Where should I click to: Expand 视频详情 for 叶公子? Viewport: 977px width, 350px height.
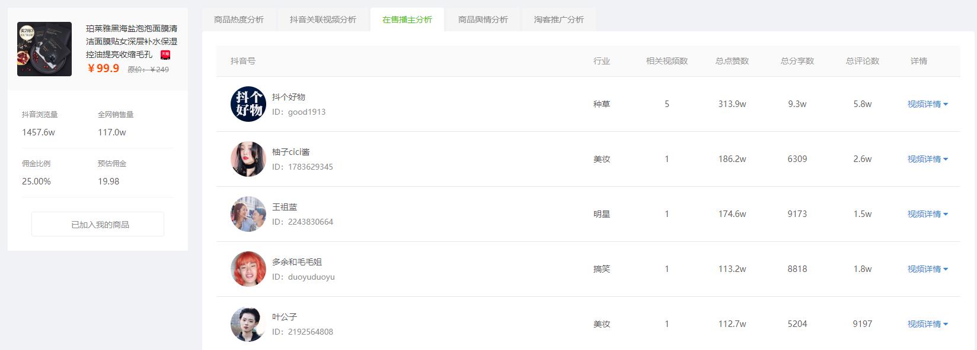(927, 324)
